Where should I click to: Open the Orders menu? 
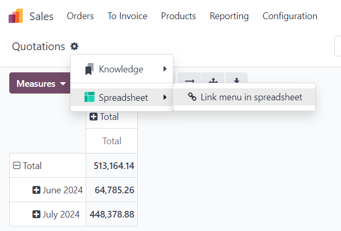click(80, 16)
